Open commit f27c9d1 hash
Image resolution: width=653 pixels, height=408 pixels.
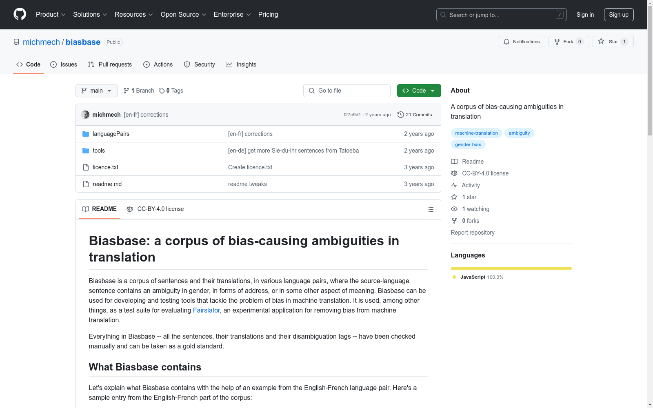click(x=352, y=115)
